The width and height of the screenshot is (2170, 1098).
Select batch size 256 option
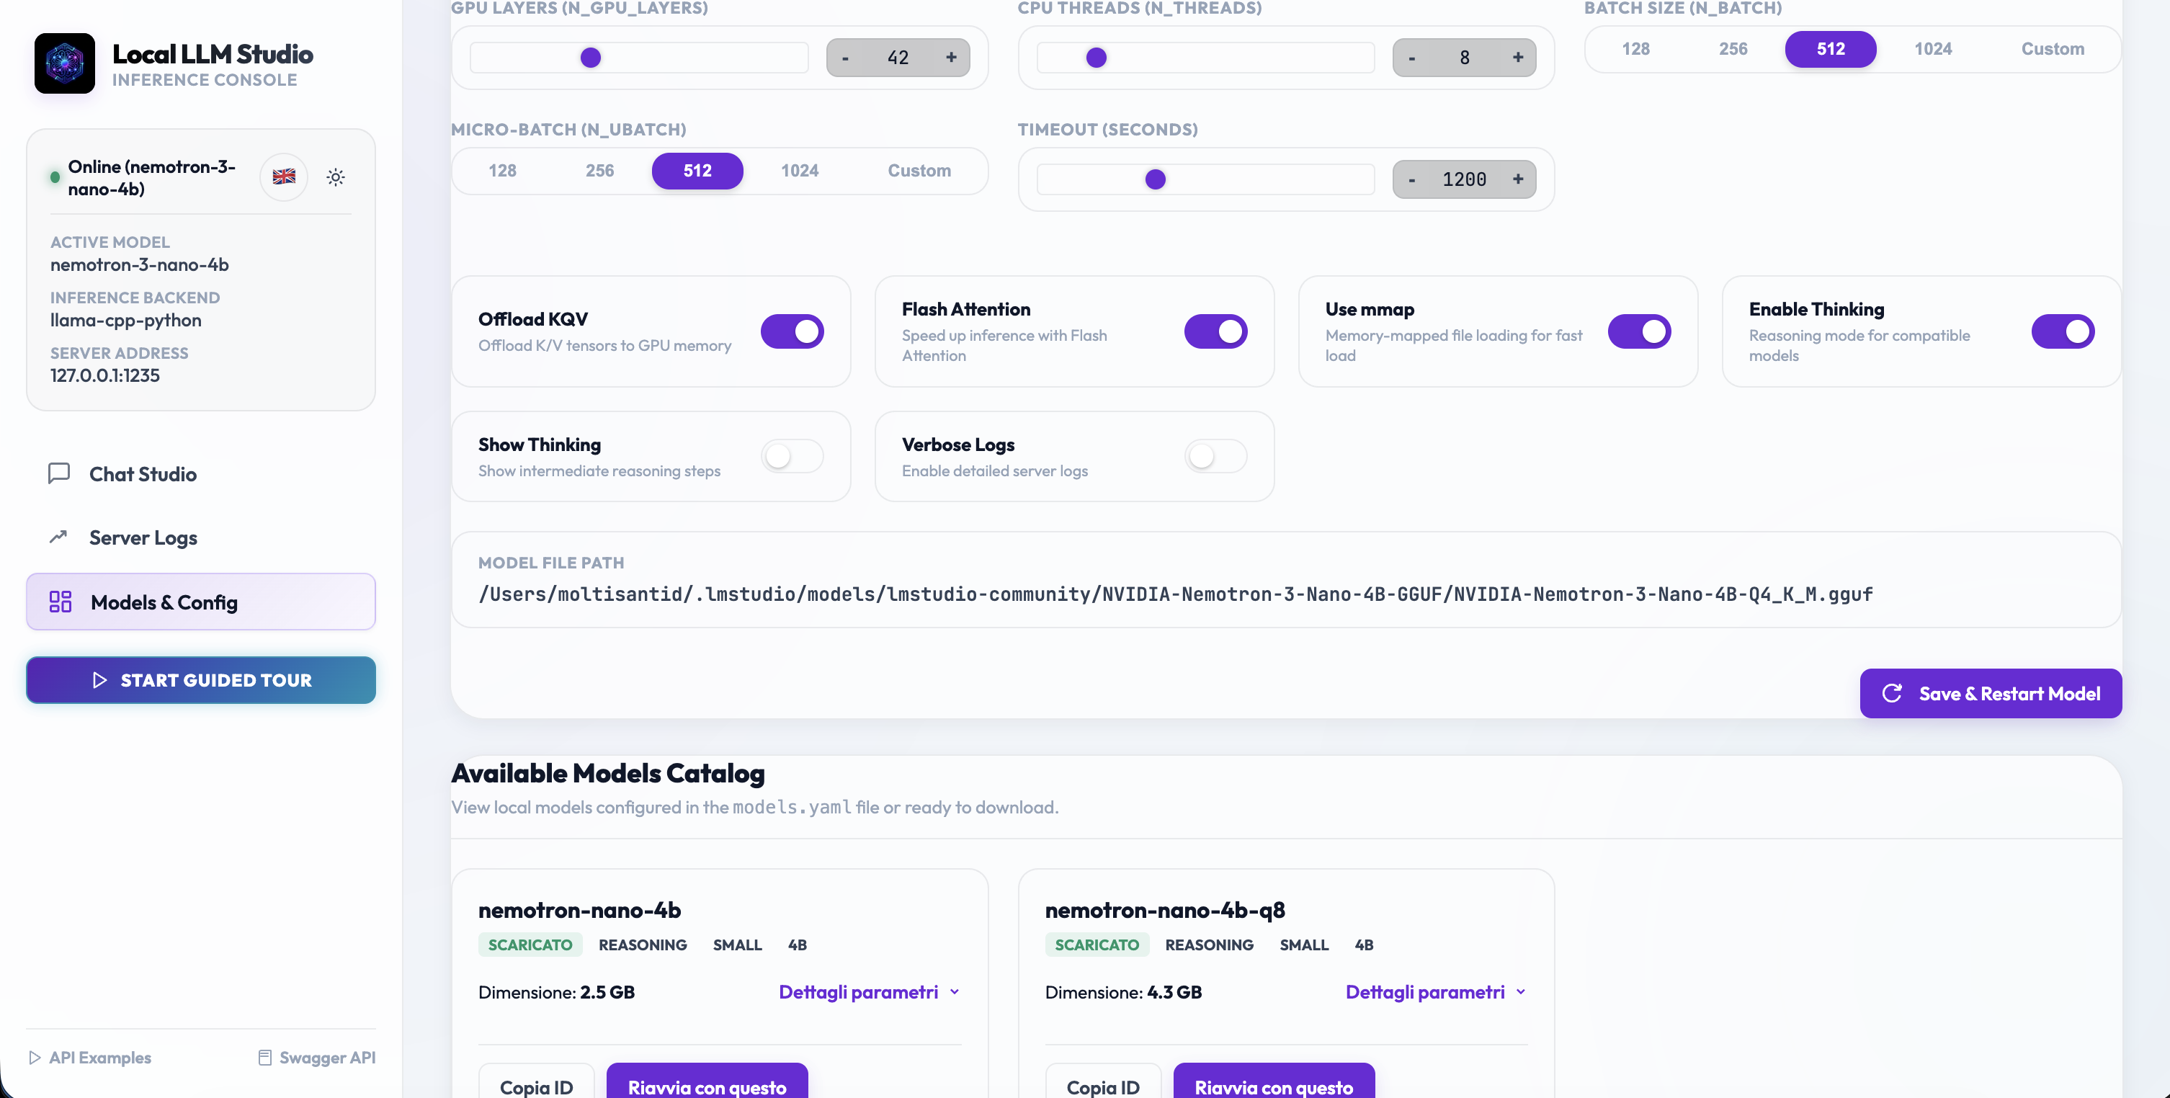tap(1733, 49)
